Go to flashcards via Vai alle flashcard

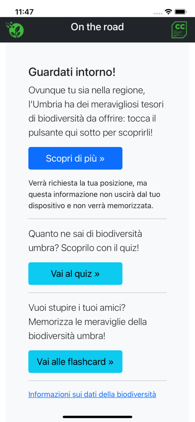tap(76, 362)
